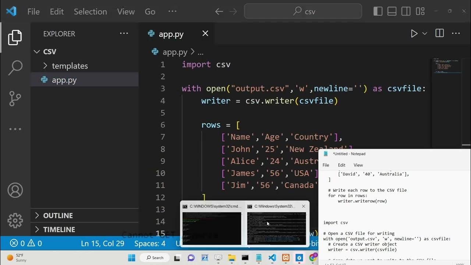Open the Source Control view
471x265 pixels.
click(15, 99)
